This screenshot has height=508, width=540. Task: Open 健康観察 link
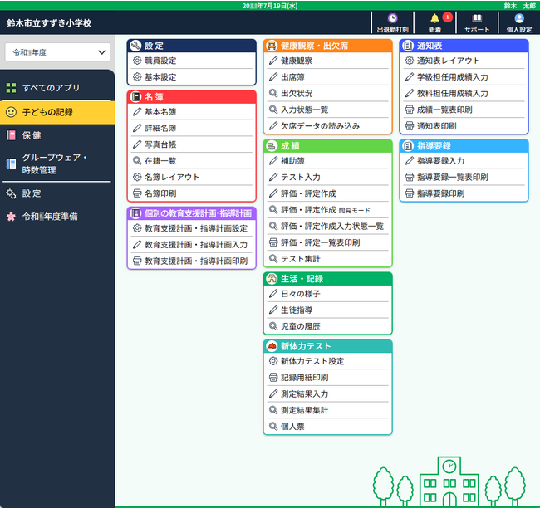[297, 61]
